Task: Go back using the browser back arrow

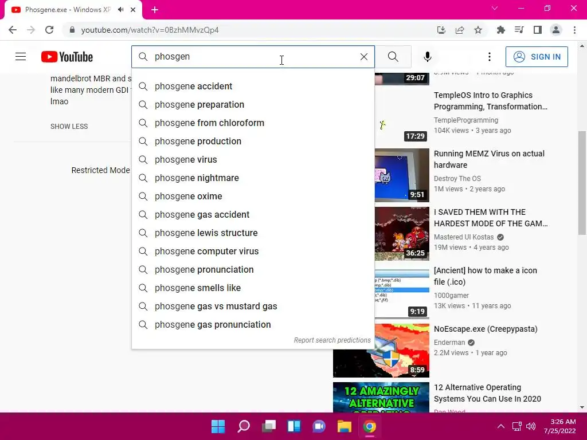Action: [x=13, y=30]
